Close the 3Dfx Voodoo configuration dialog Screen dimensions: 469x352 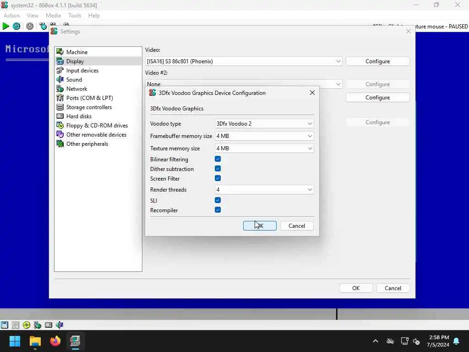coord(312,93)
